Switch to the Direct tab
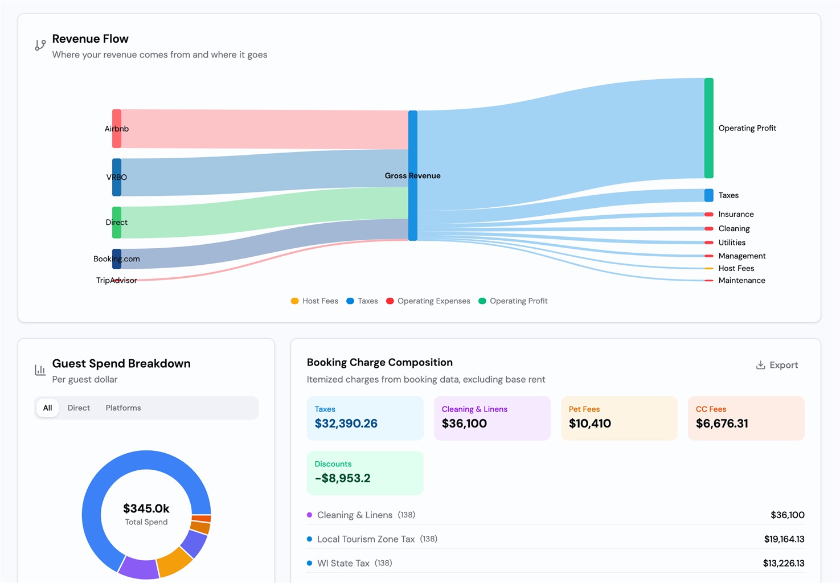The image size is (840, 583). [x=79, y=408]
